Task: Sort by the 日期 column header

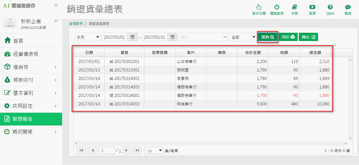Action: (89, 53)
